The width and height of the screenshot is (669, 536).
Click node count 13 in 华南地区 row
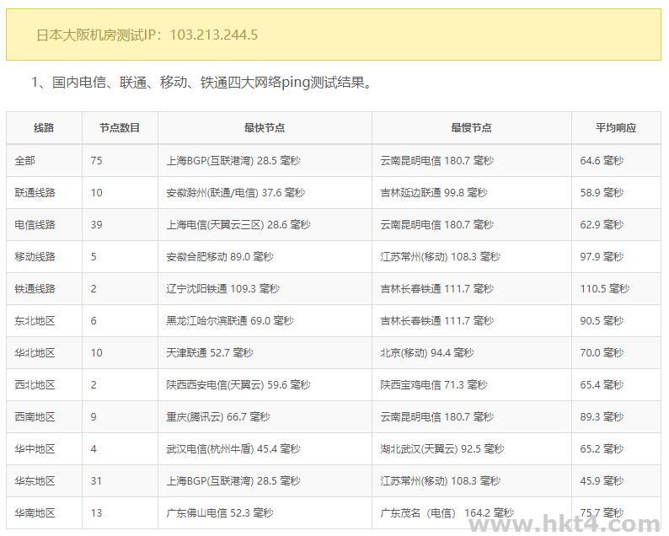pyautogui.click(x=96, y=512)
